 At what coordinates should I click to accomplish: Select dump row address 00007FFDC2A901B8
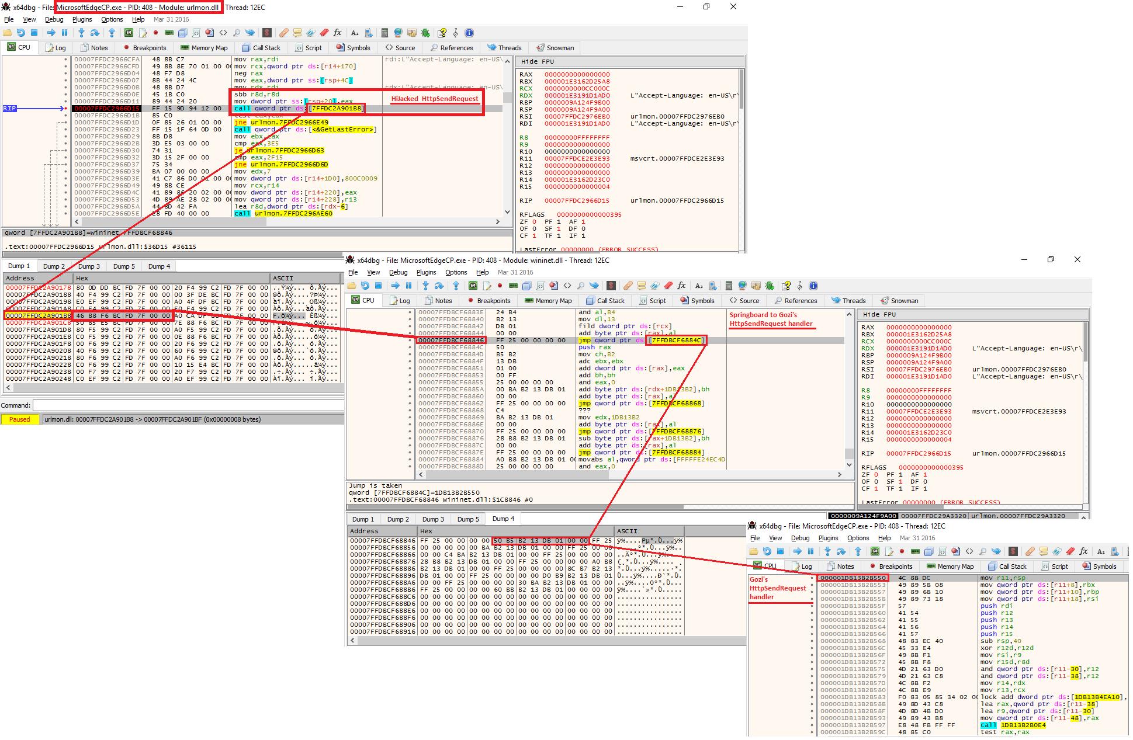coord(38,315)
